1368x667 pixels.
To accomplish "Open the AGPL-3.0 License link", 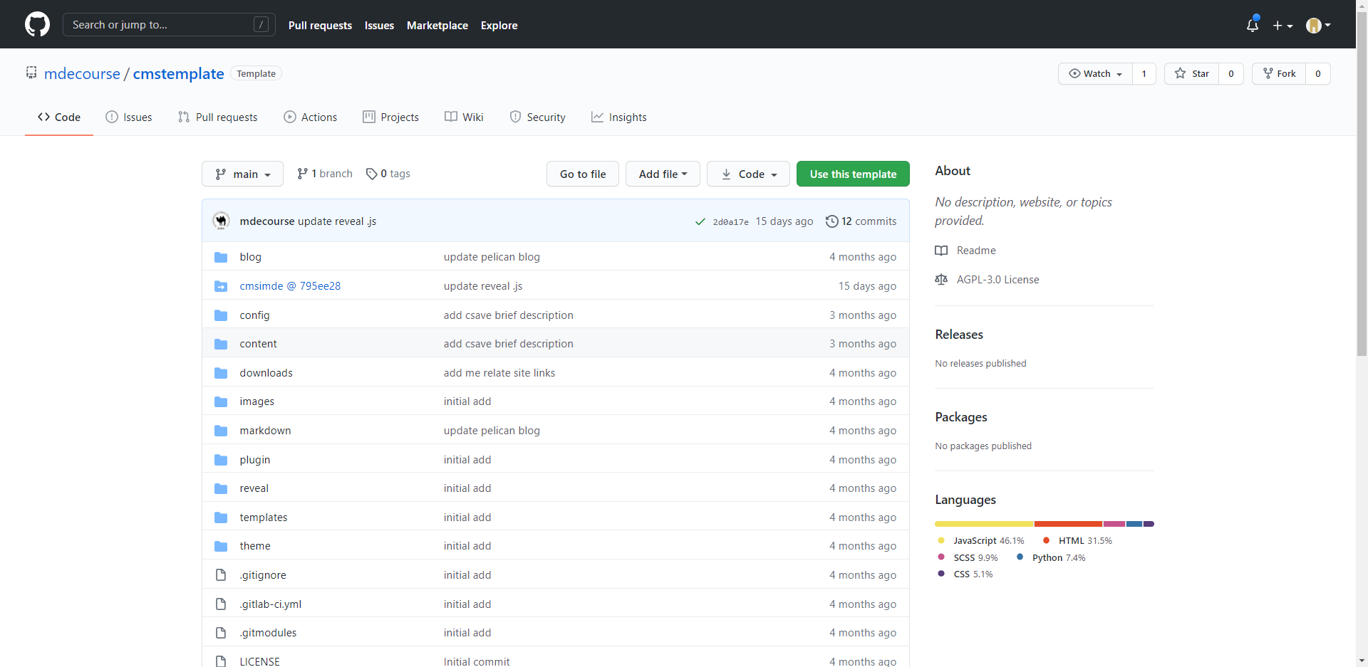I will point(997,280).
